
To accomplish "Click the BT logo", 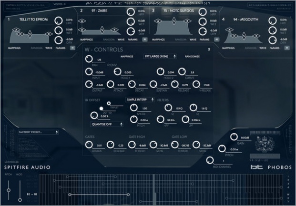I will [x=256, y=167].
